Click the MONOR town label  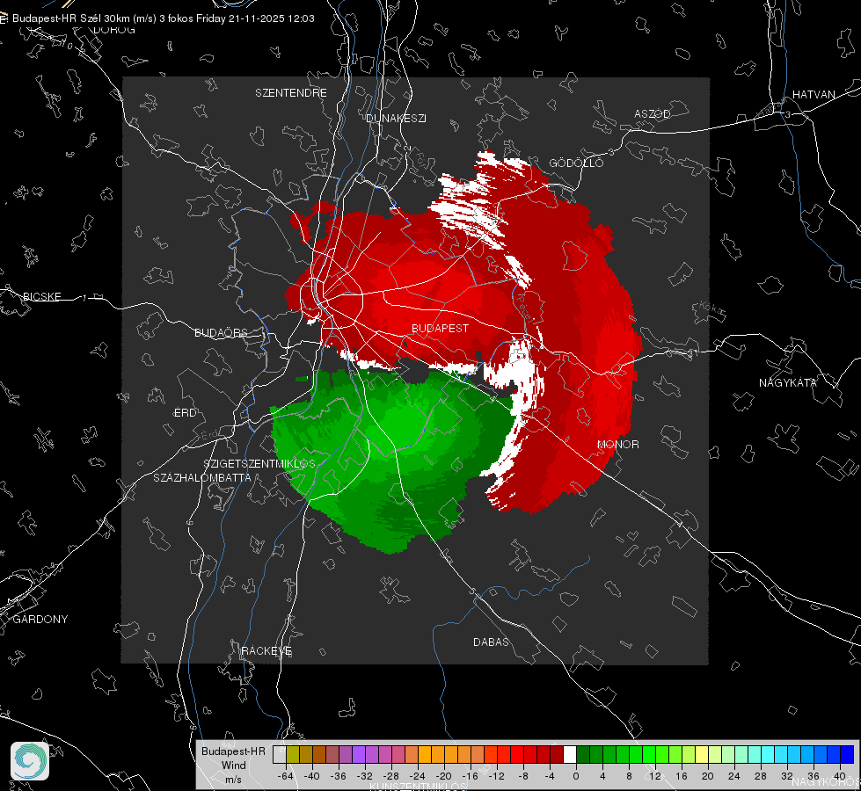[x=617, y=444]
